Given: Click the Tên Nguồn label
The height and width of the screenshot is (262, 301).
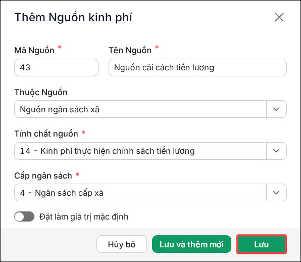Looking at the screenshot, I should pos(130,51).
